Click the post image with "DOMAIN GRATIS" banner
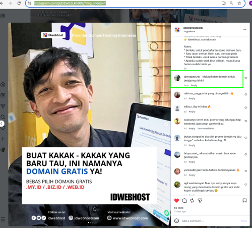This screenshot has width=252, height=228. point(90,125)
